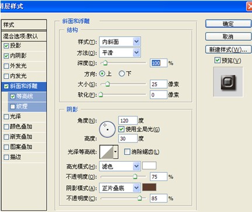
Task: Expand the 高光模式 dropdown showing 滤色
Action: pyautogui.click(x=120, y=166)
